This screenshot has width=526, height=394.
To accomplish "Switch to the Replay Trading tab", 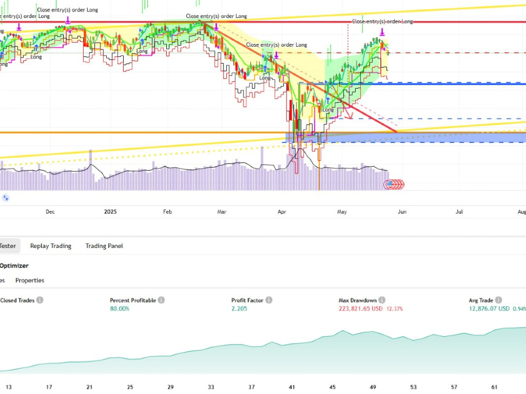I will pos(50,246).
